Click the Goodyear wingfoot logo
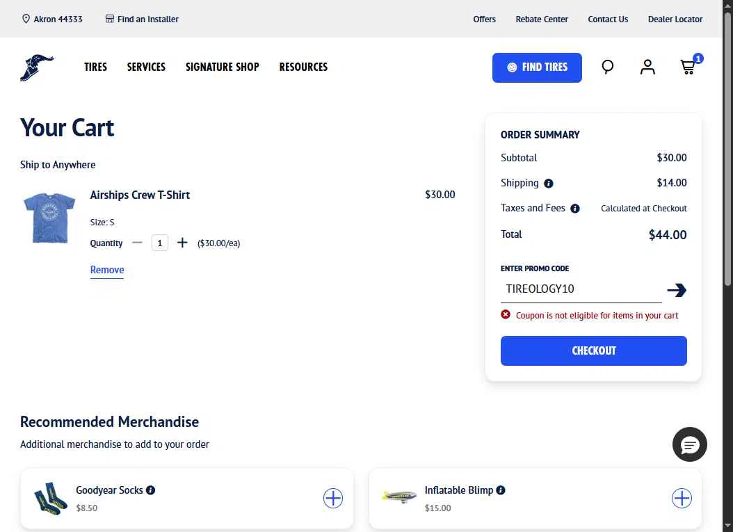 click(x=37, y=67)
